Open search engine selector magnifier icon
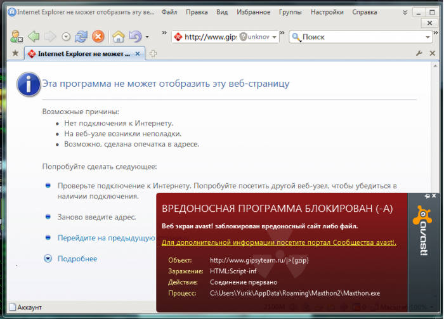 click(x=296, y=37)
